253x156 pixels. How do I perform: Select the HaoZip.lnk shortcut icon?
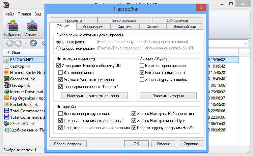tap(7, 85)
